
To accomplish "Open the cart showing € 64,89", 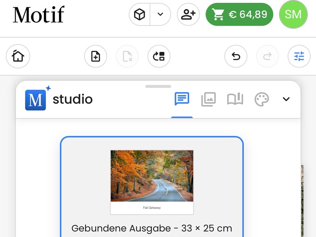I will [239, 14].
